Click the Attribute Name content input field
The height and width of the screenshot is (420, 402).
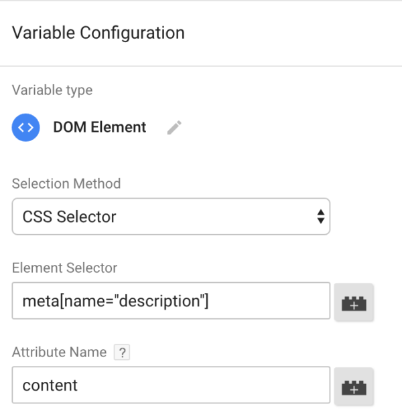click(x=171, y=385)
